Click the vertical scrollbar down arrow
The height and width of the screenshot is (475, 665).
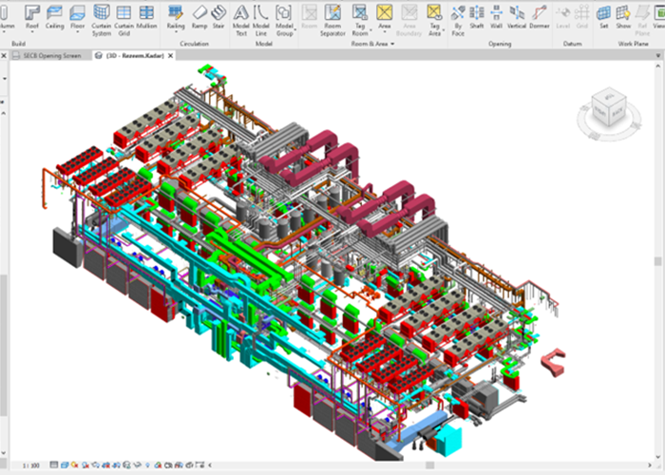click(658, 456)
